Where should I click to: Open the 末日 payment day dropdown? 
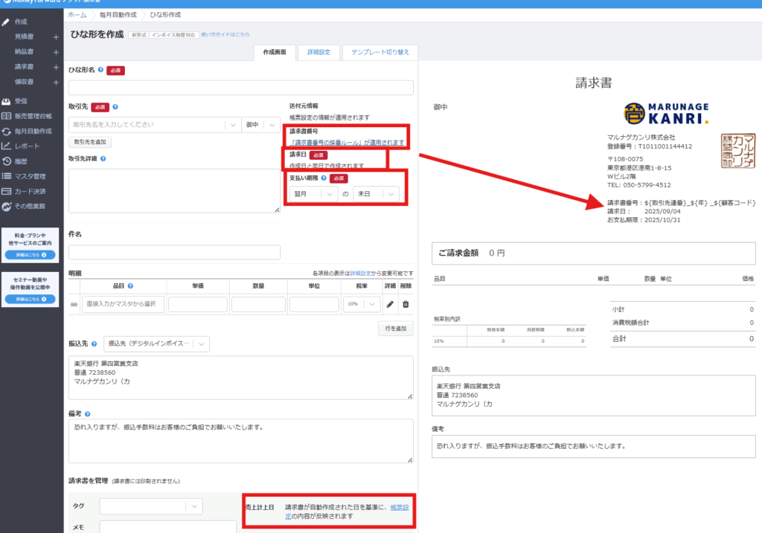point(377,194)
